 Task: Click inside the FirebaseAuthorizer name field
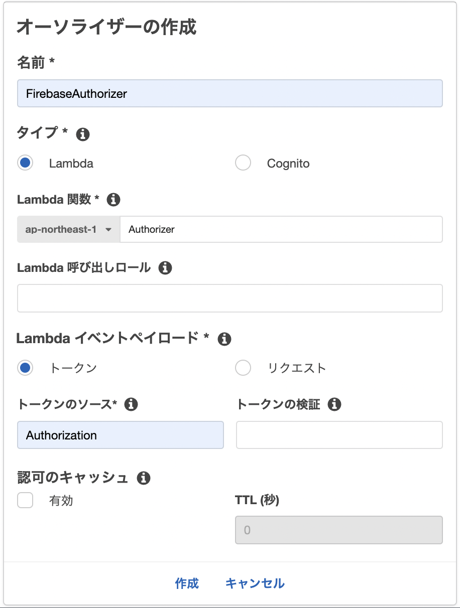click(x=229, y=93)
